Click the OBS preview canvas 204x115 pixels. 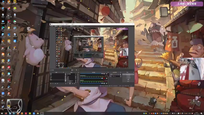click(x=92, y=48)
